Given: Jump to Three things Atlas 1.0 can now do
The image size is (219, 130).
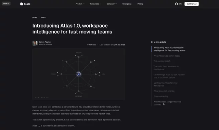Looking at the screenshot, I should point(169,76).
